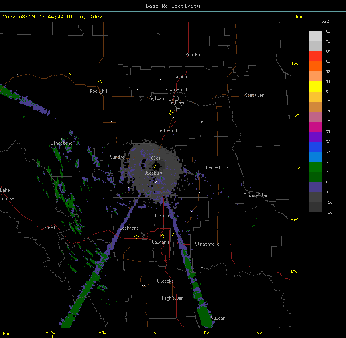Click the yellow V marker east of Calgary
Screen dimensions: 346x338
[172, 234]
